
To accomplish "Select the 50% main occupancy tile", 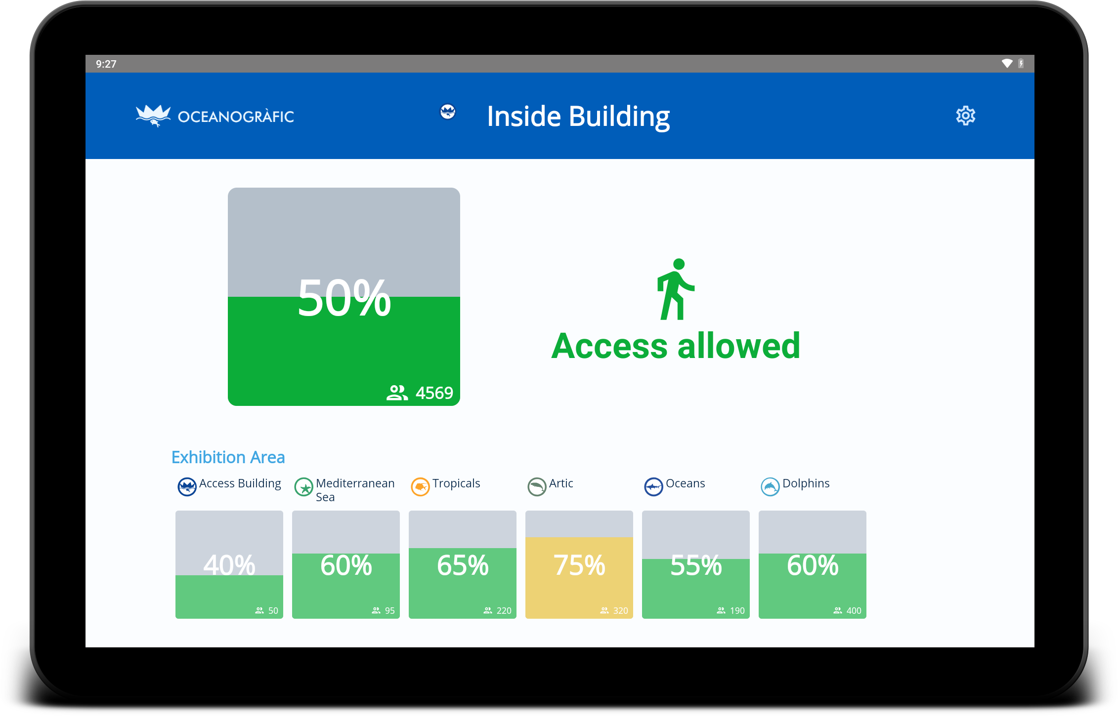I will pyautogui.click(x=344, y=296).
